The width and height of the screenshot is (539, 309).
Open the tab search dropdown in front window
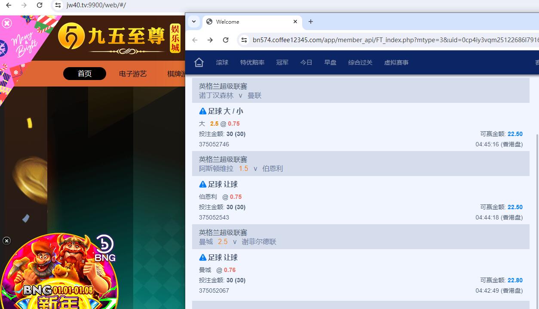(194, 22)
